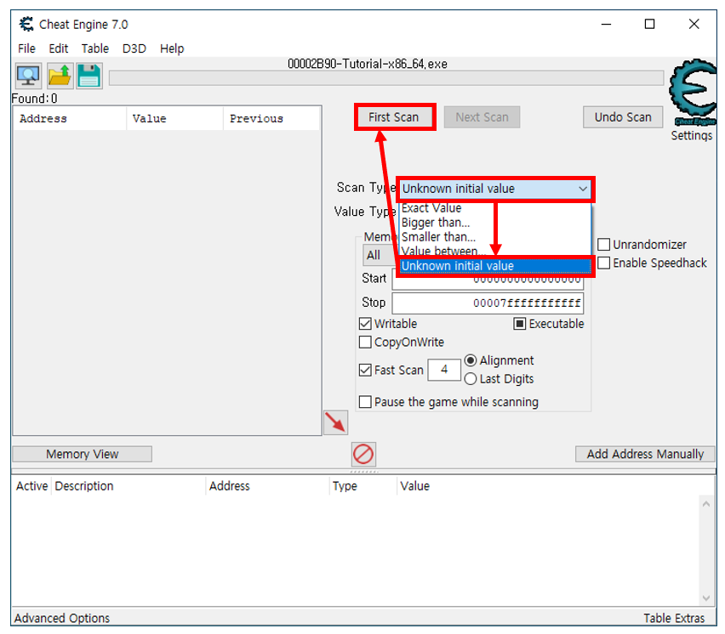Select the Alignment radio button

pos(471,360)
